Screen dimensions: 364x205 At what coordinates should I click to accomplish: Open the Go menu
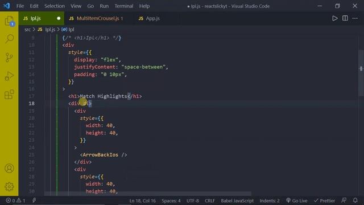(x=90, y=6)
